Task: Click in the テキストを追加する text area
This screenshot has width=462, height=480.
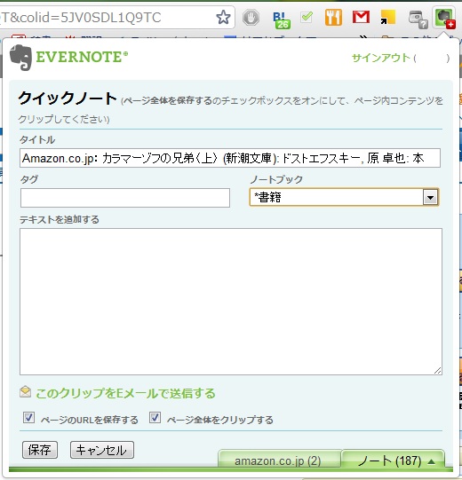Action: (231, 302)
